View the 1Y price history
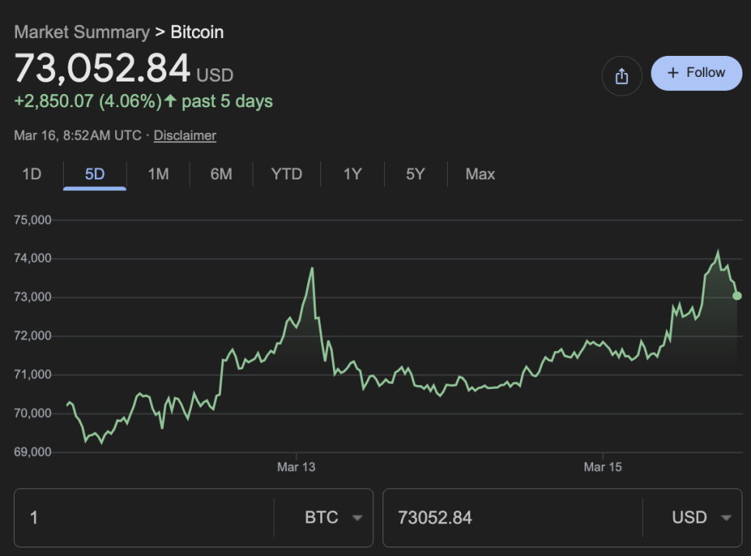Screen dimensions: 751x556 352,174
